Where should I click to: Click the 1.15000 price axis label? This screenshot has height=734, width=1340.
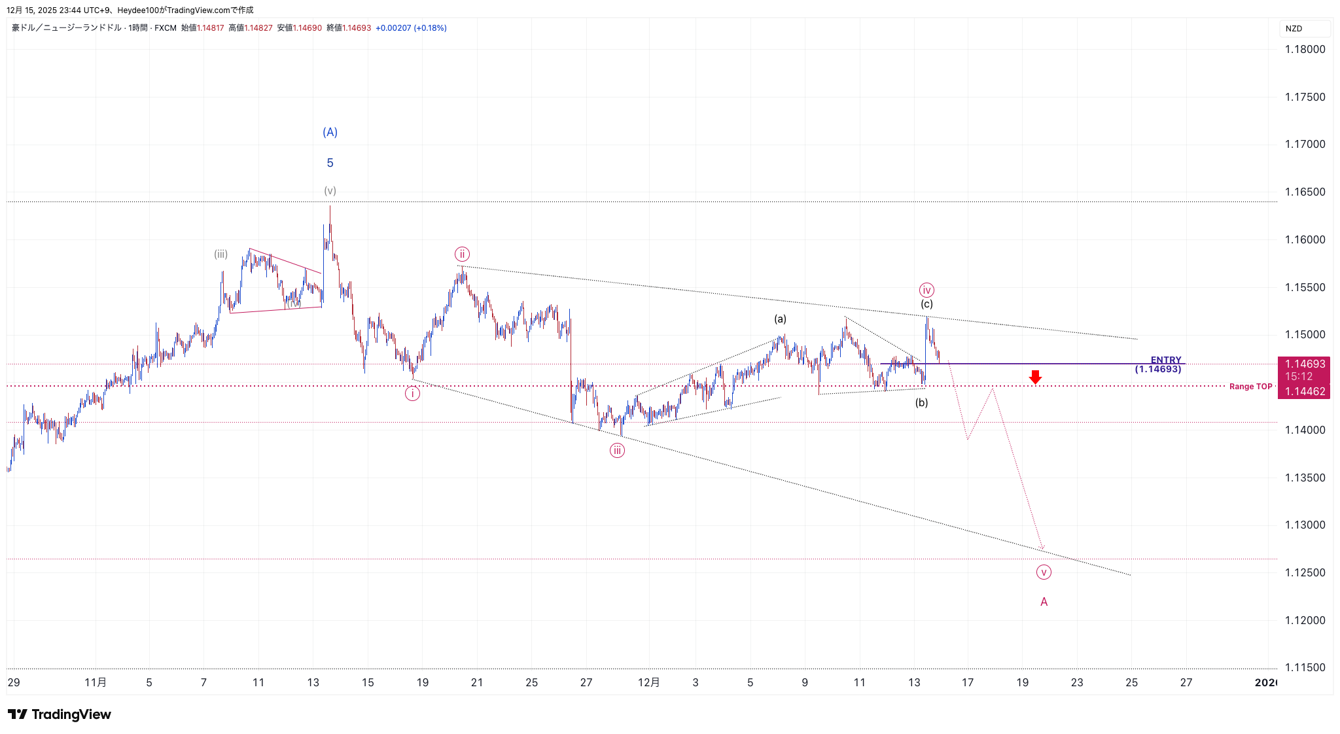pyautogui.click(x=1305, y=335)
